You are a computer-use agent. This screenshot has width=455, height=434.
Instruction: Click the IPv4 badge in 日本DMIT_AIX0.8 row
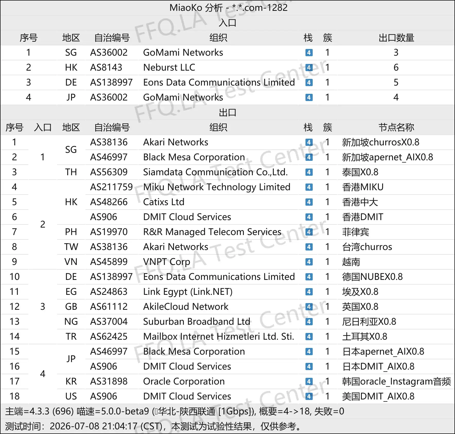coord(309,366)
